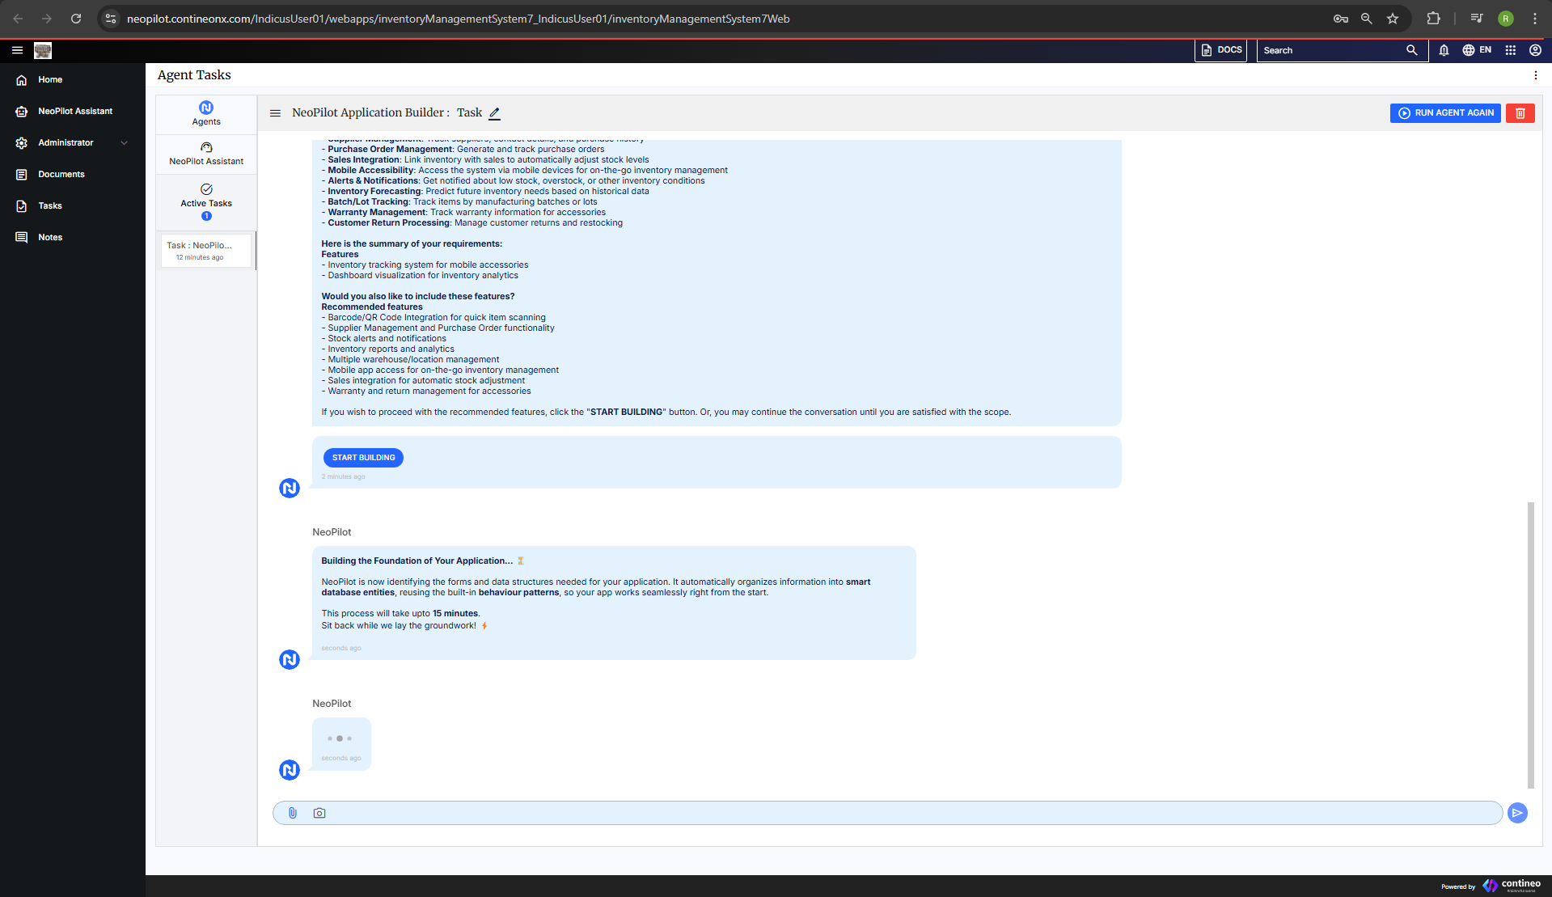Open user account profile icon

point(1535,50)
